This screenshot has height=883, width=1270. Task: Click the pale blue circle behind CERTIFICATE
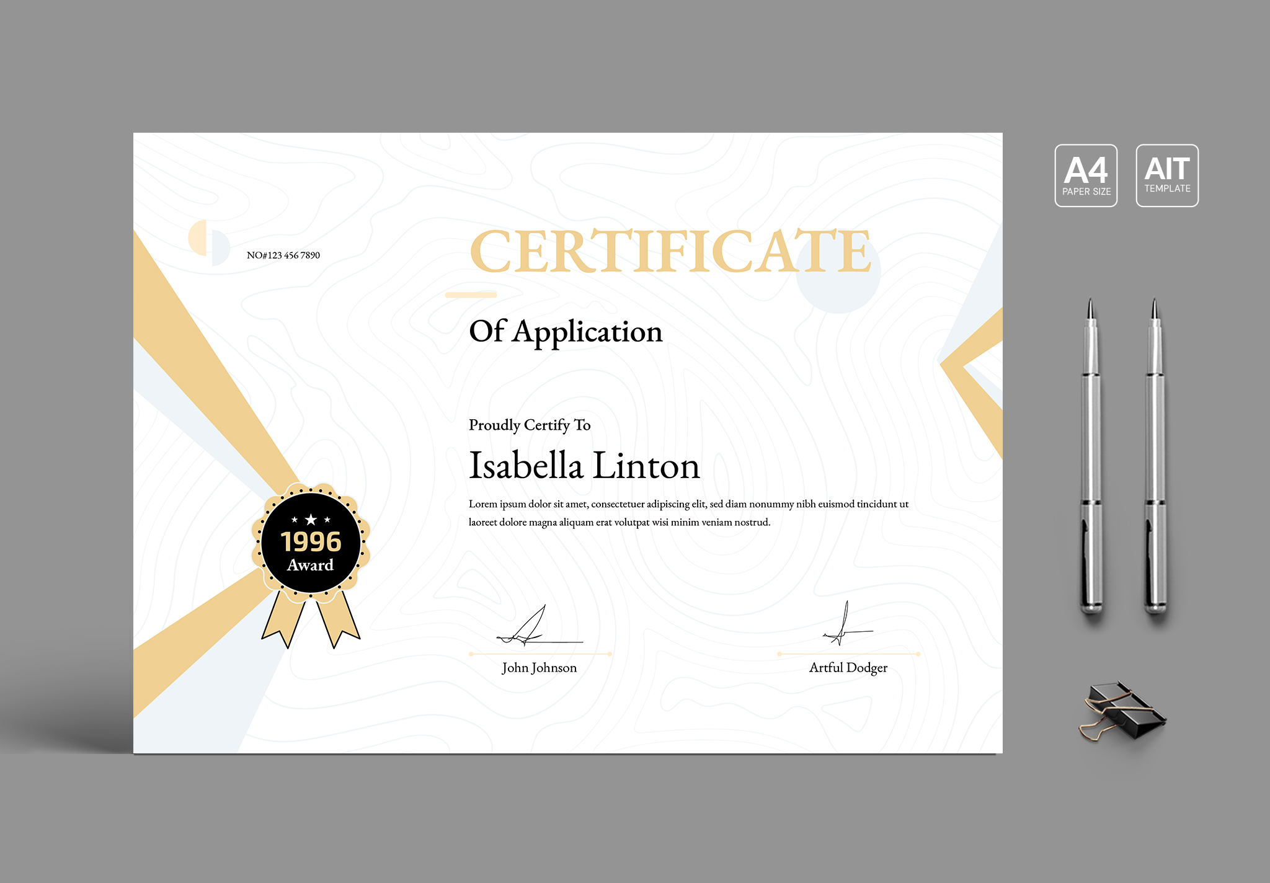click(x=838, y=291)
